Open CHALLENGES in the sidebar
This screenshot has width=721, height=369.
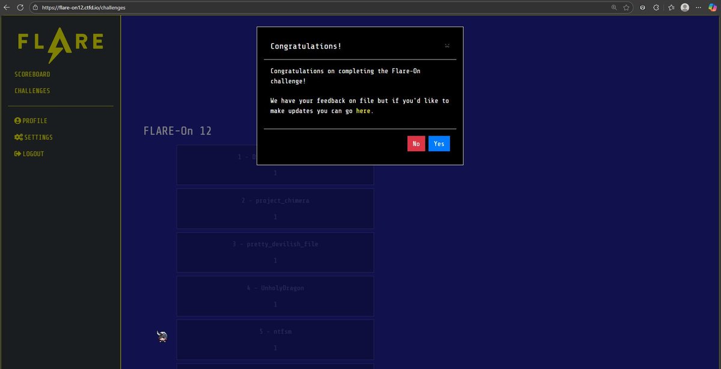pyautogui.click(x=32, y=91)
